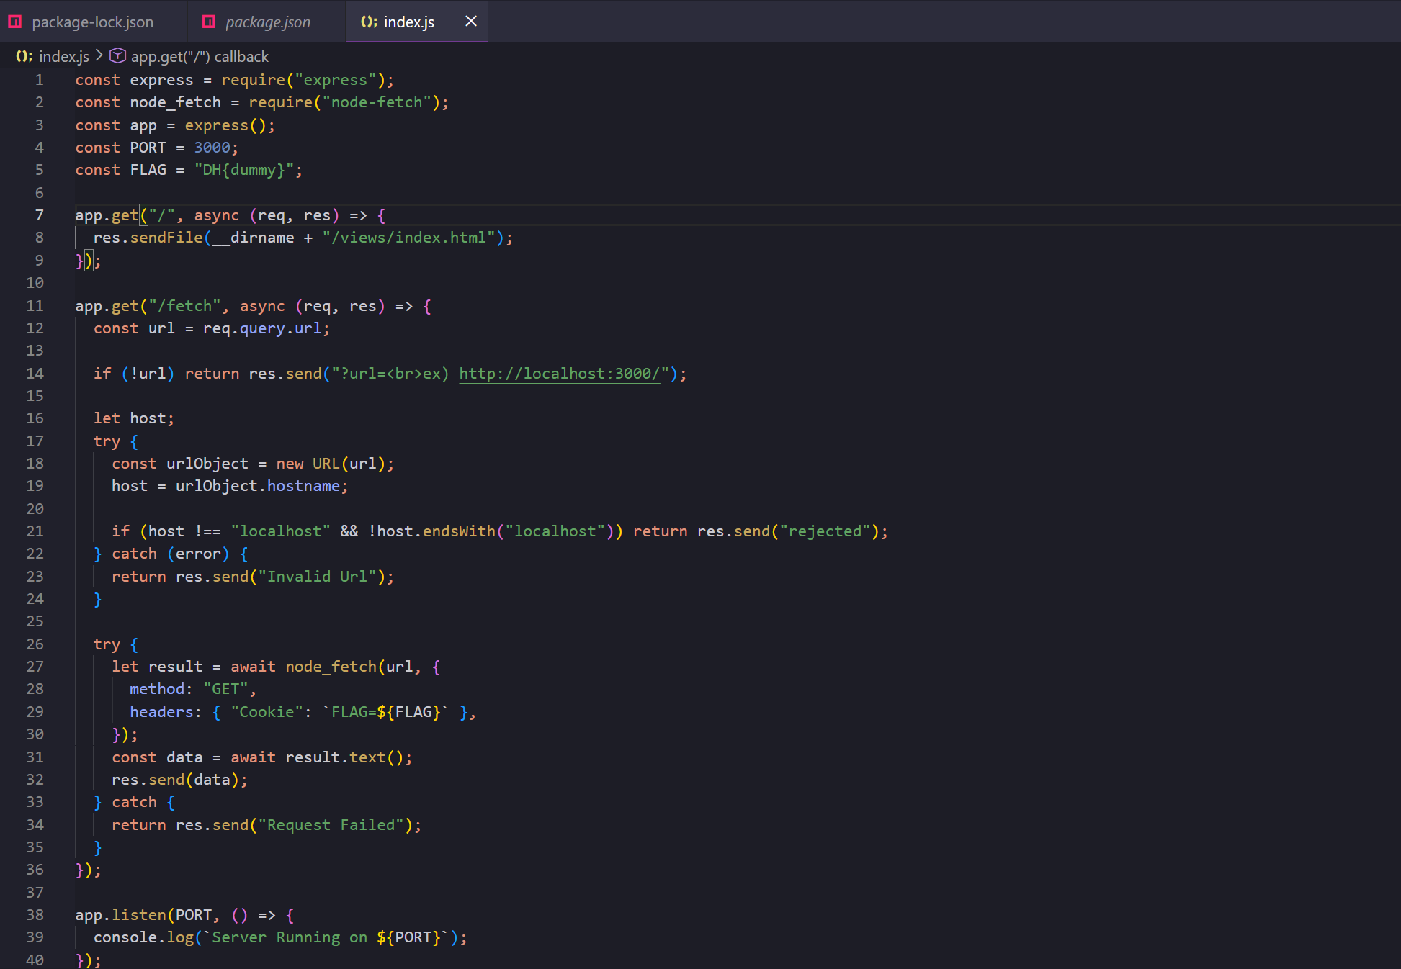Click the breadcrumb chevron separator
The height and width of the screenshot is (969, 1401).
[99, 55]
